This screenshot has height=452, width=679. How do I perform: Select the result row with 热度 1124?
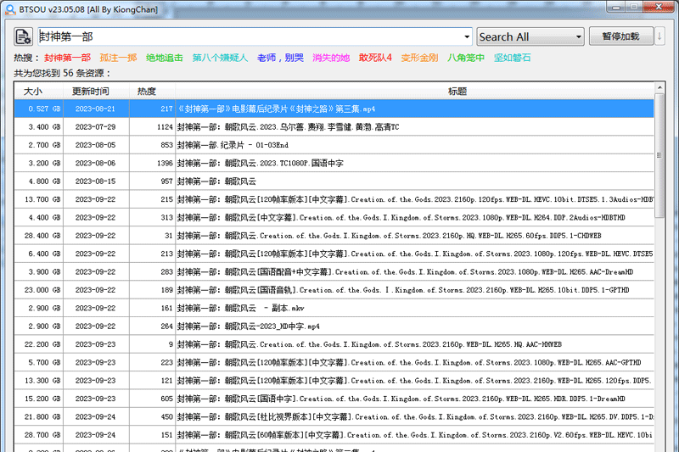(334, 126)
